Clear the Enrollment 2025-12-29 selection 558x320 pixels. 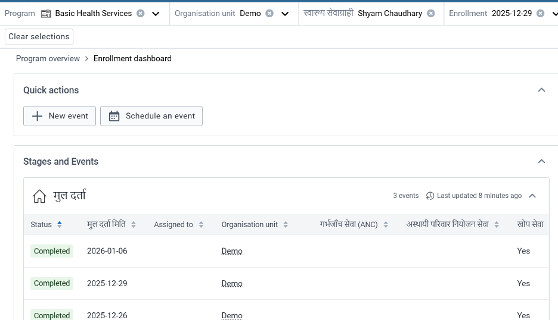coord(540,13)
